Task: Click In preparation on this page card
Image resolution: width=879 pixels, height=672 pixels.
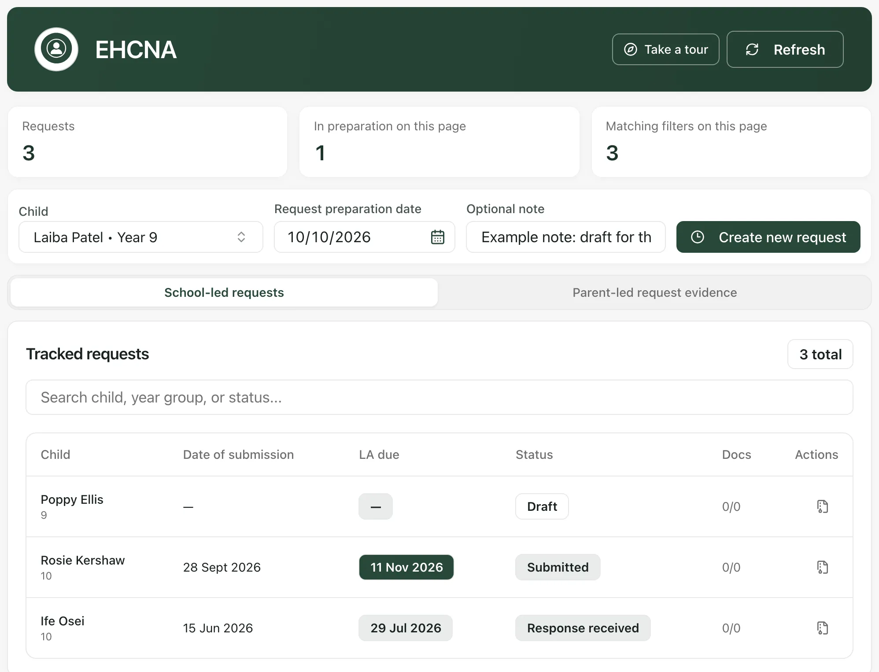Action: pyautogui.click(x=439, y=142)
